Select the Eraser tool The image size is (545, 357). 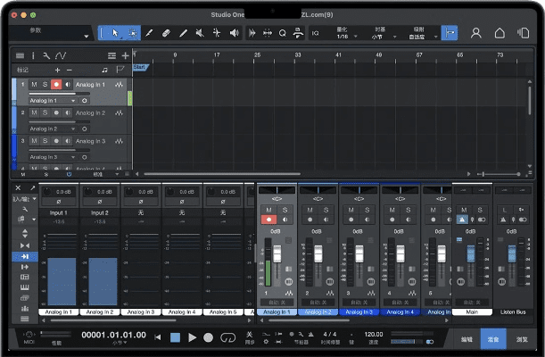(x=166, y=33)
